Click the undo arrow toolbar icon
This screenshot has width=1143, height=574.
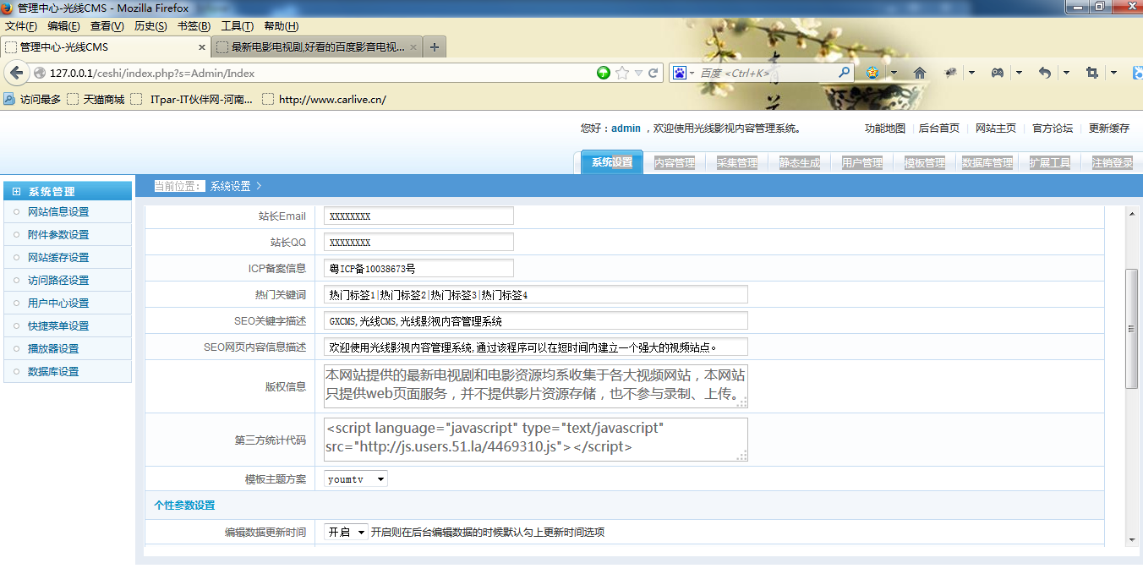(x=1045, y=73)
